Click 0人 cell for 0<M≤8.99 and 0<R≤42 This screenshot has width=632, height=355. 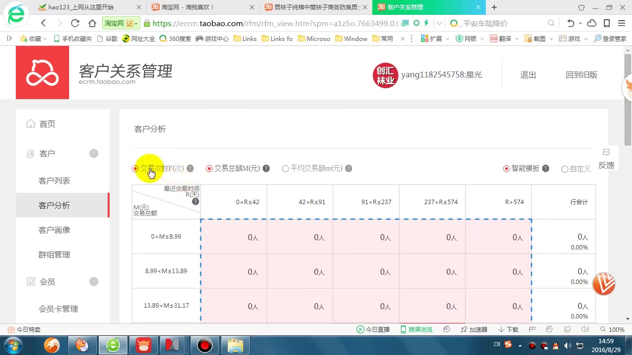coord(234,237)
